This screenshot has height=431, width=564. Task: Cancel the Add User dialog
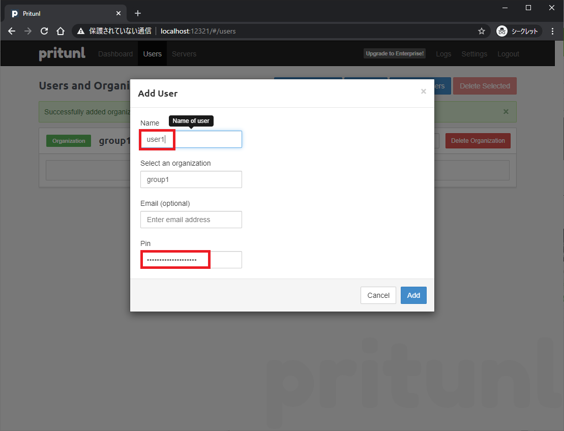[x=378, y=295]
